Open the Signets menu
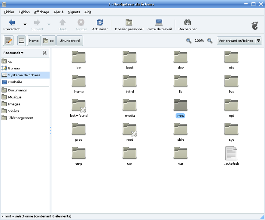Image resolution: width=265 pixels, height=220 pixels. point(74,12)
